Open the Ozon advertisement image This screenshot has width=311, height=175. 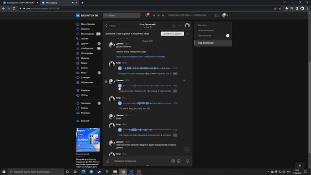(x=88, y=140)
